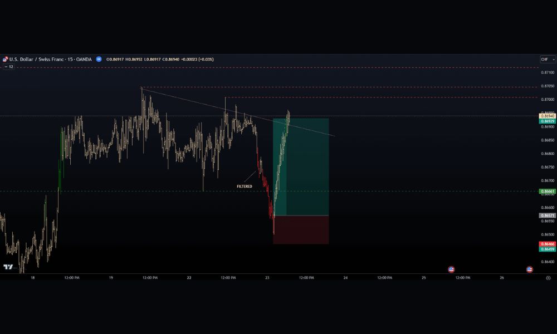Screen dimensions: 557x334
Task: Click the USD/CHF currency pair flag icon
Action: point(5,59)
